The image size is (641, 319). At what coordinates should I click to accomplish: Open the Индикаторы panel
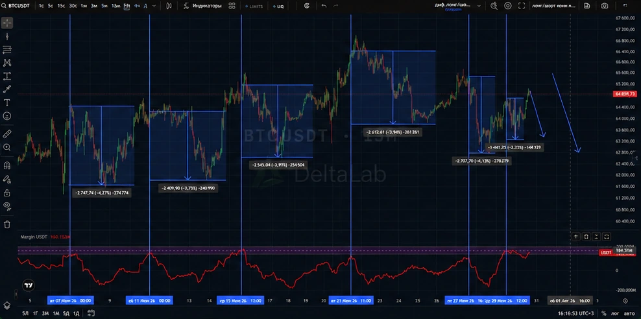203,6
